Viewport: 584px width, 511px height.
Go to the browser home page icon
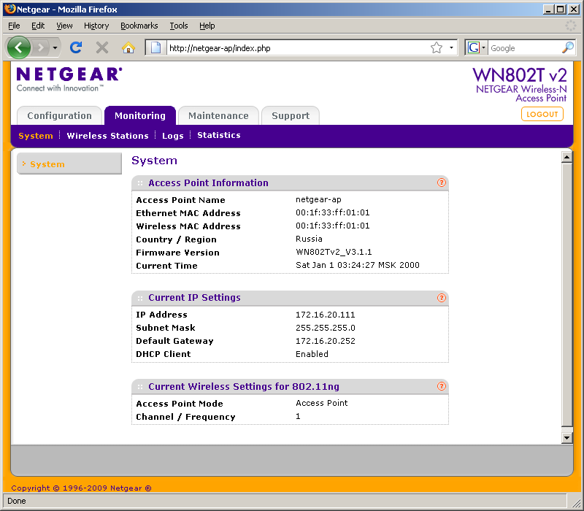[x=128, y=47]
